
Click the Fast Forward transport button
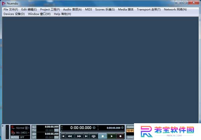[x=79, y=136]
